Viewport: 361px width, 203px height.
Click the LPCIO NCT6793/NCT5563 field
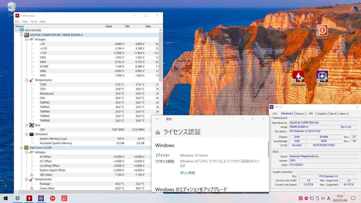[x=324, y=145]
